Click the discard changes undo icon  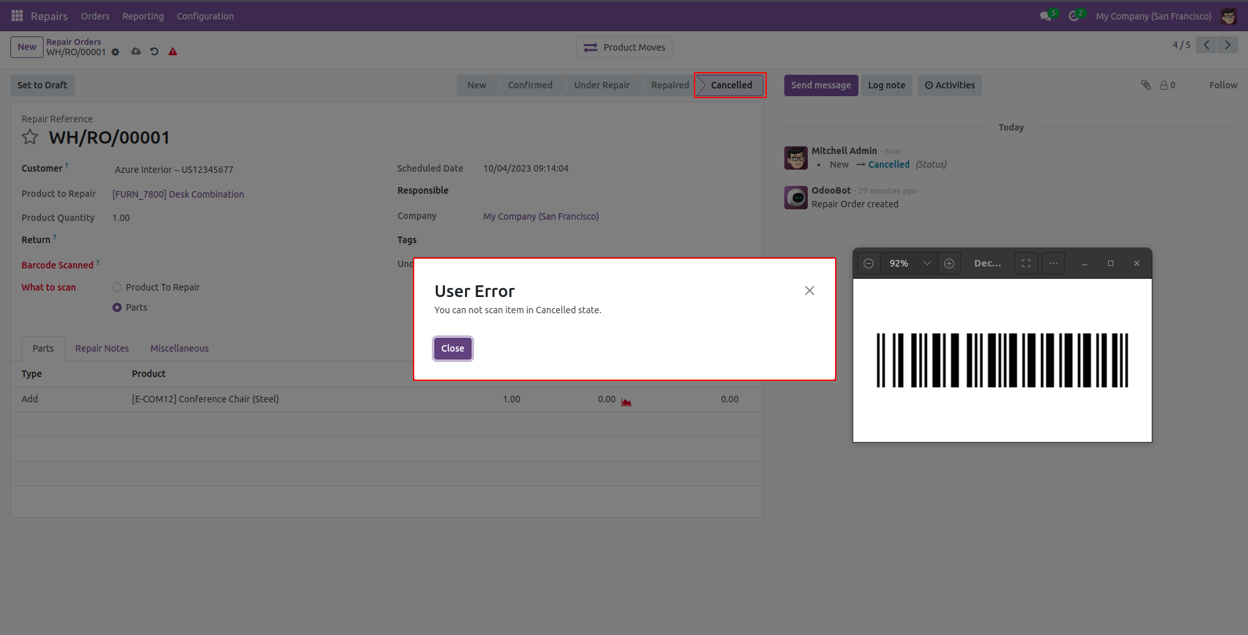(x=154, y=51)
